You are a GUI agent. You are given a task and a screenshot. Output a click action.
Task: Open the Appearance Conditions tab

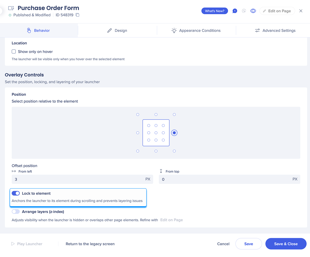pyautogui.click(x=196, y=31)
